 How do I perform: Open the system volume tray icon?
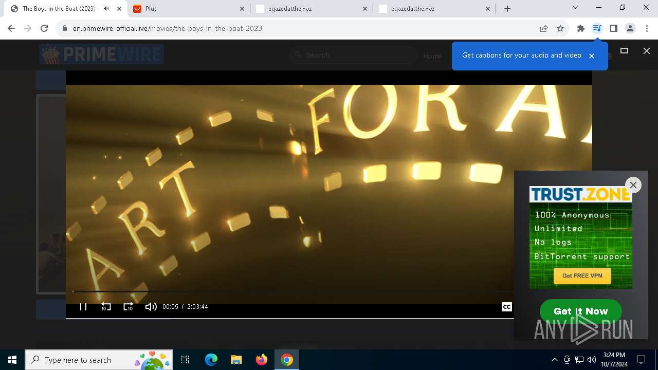point(592,360)
